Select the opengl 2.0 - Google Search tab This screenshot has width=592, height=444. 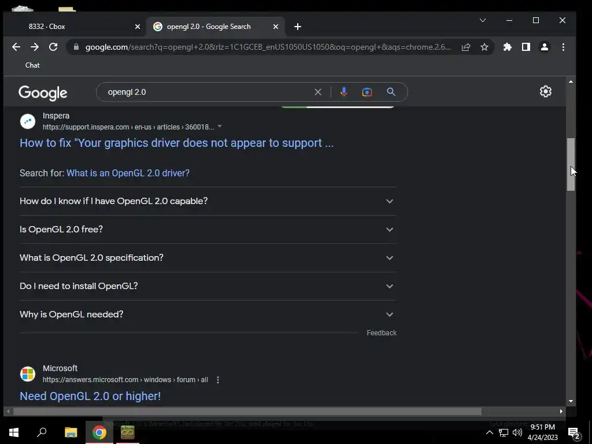(x=214, y=27)
